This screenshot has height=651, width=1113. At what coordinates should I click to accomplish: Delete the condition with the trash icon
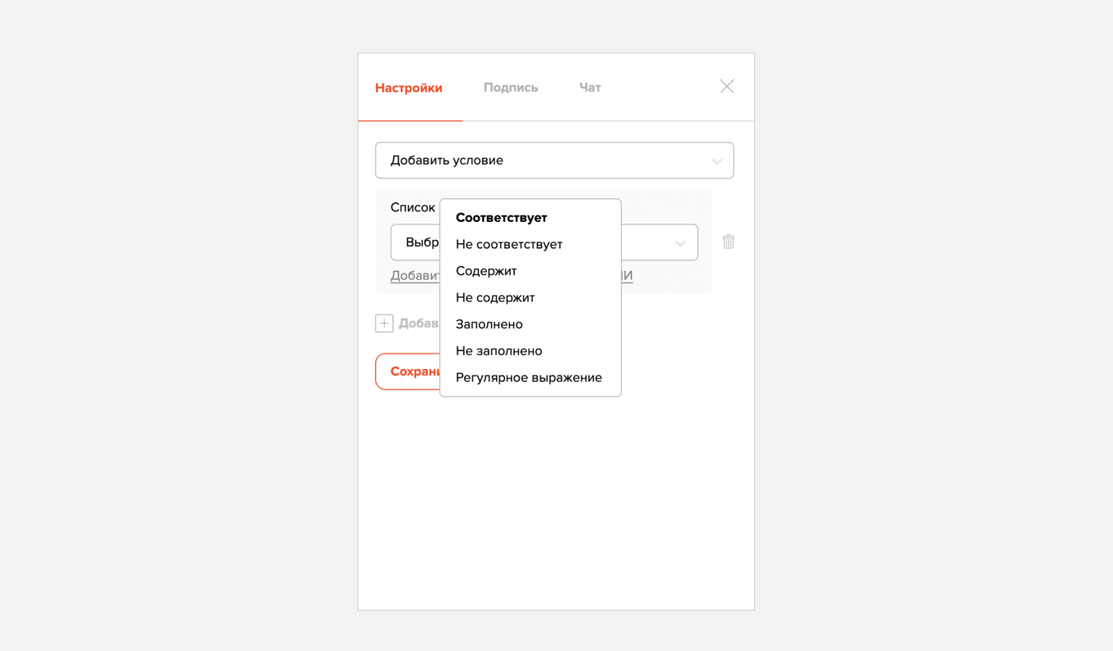coord(729,242)
